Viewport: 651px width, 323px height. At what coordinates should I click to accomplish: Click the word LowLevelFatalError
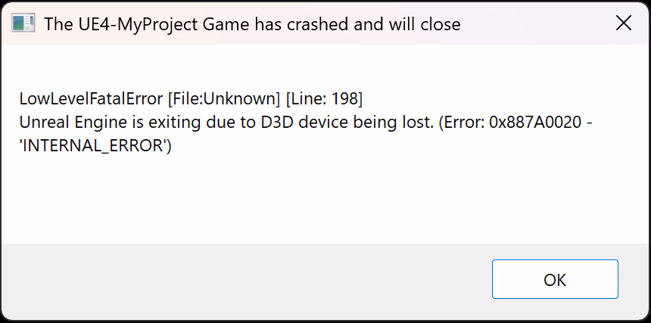tap(92, 98)
